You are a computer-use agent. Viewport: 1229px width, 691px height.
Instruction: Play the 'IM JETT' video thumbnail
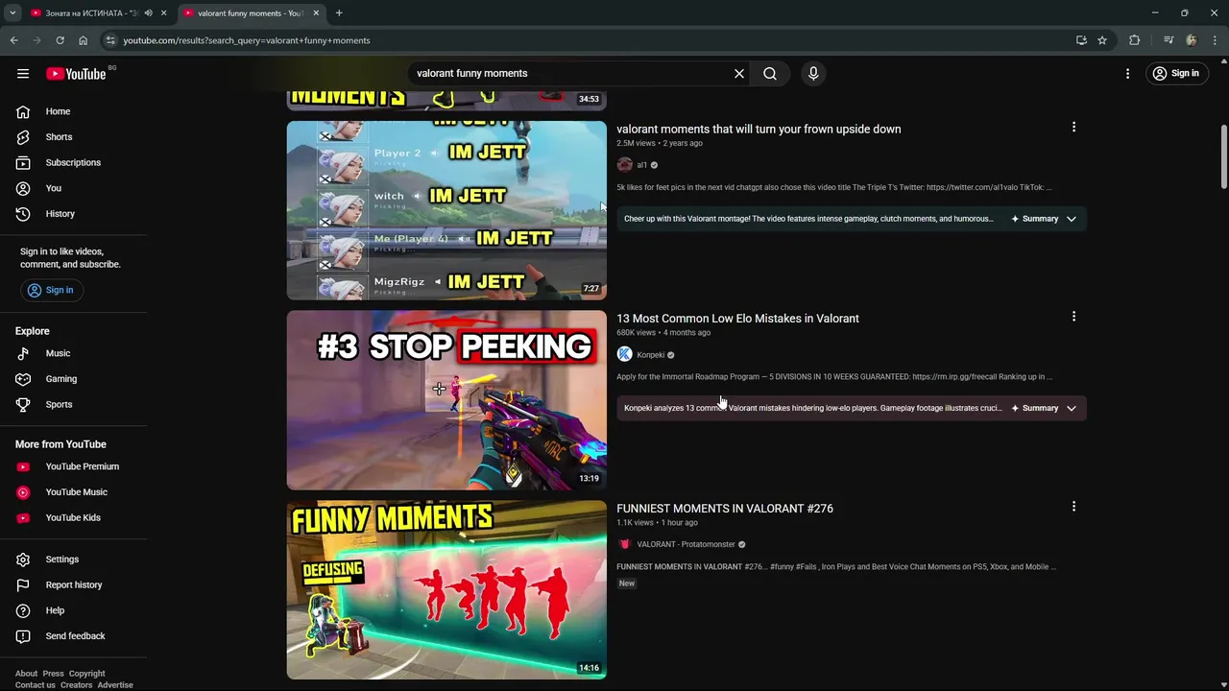pyautogui.click(x=446, y=210)
